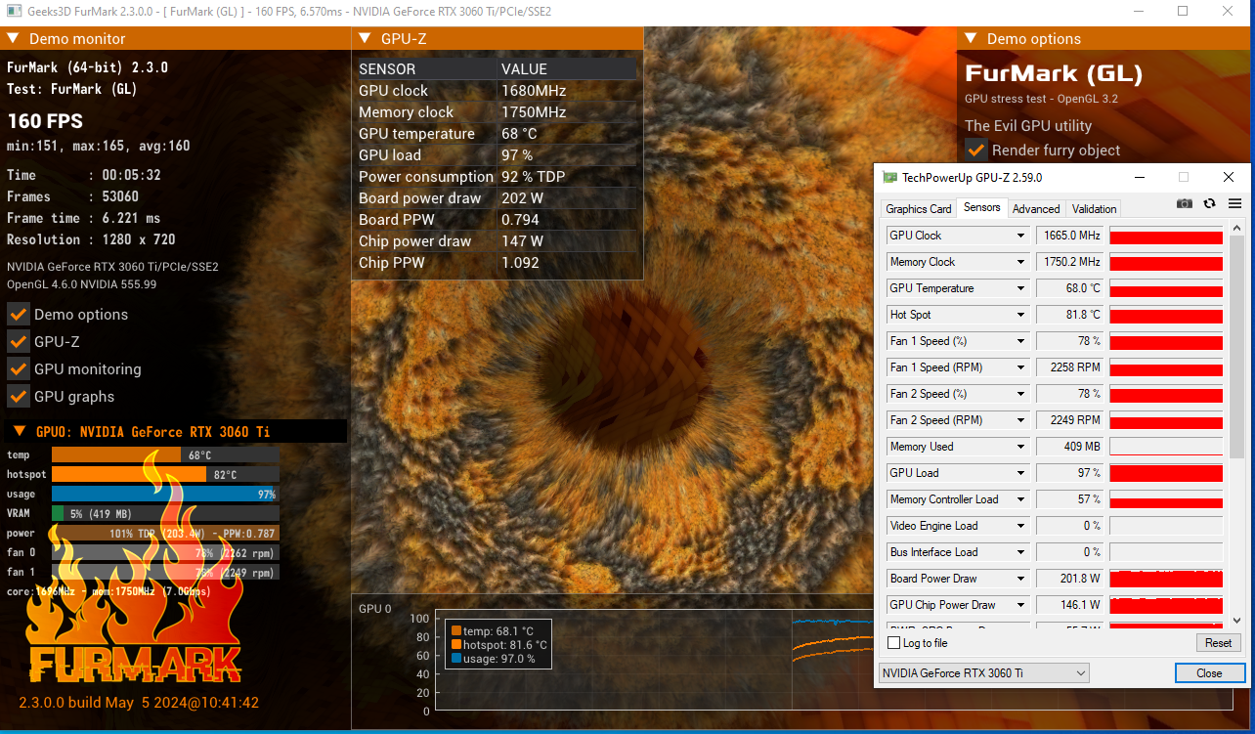
Task: Enable the Log to file checkbox
Action: (893, 642)
